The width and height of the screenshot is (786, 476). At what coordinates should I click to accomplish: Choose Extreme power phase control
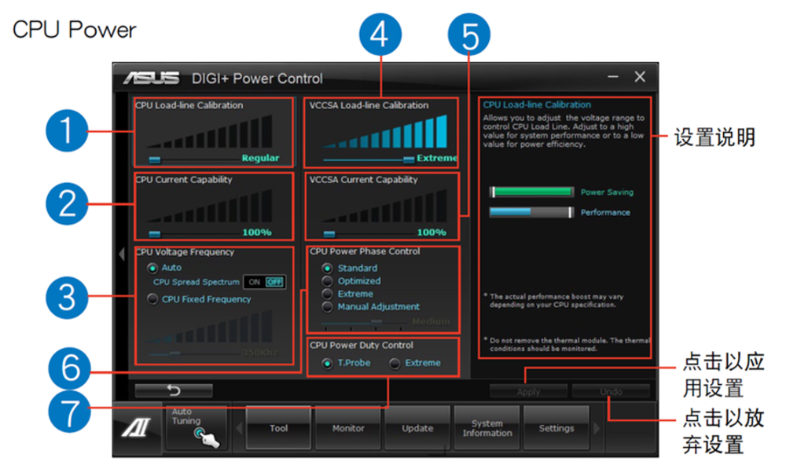[x=327, y=294]
